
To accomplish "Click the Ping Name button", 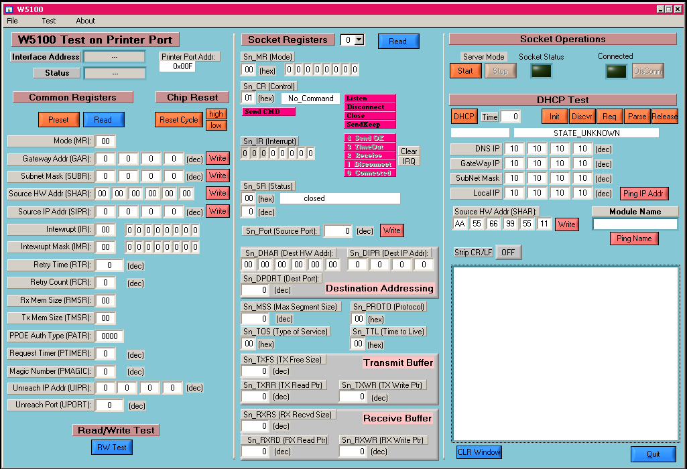I will click(x=635, y=239).
